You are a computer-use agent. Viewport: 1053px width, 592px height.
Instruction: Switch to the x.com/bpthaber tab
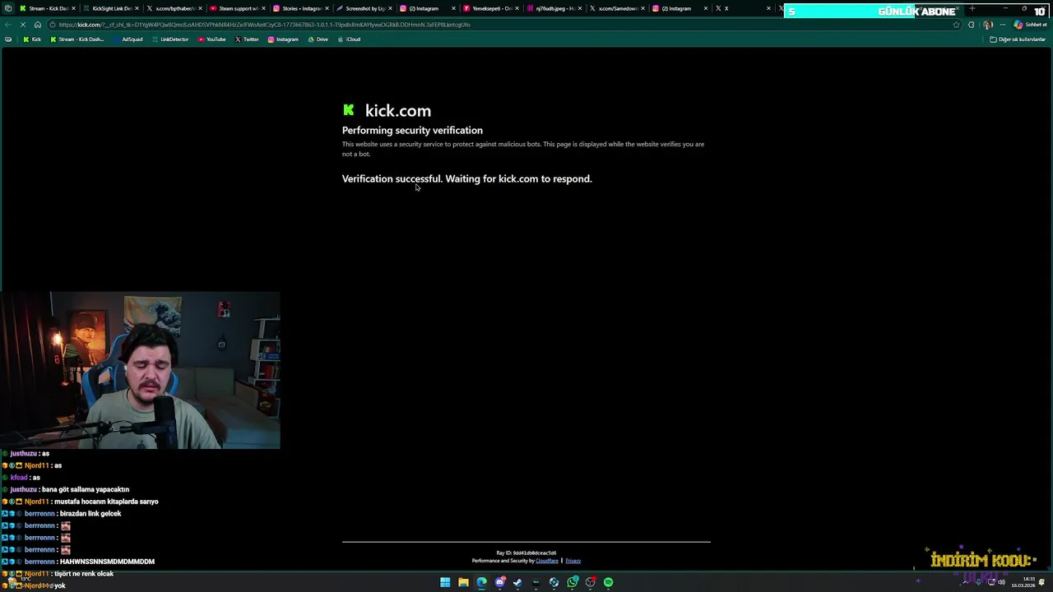click(x=174, y=8)
